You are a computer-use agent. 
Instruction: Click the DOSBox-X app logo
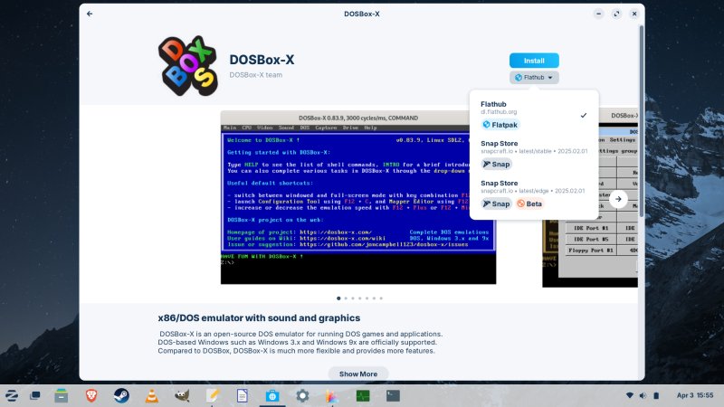pyautogui.click(x=188, y=65)
